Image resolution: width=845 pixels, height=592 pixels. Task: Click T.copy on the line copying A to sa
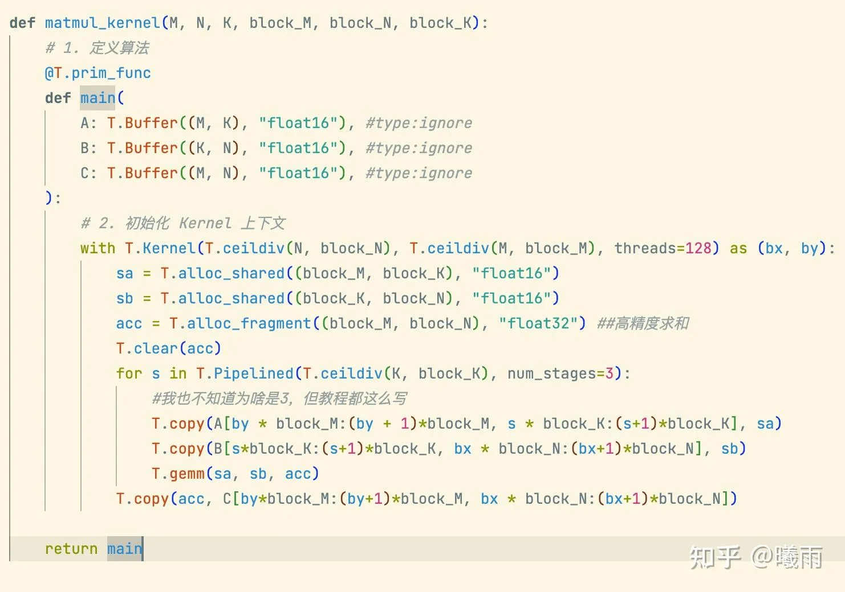point(178,424)
